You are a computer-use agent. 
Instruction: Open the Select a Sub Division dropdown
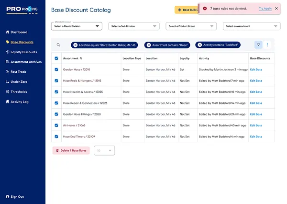[x=134, y=26]
